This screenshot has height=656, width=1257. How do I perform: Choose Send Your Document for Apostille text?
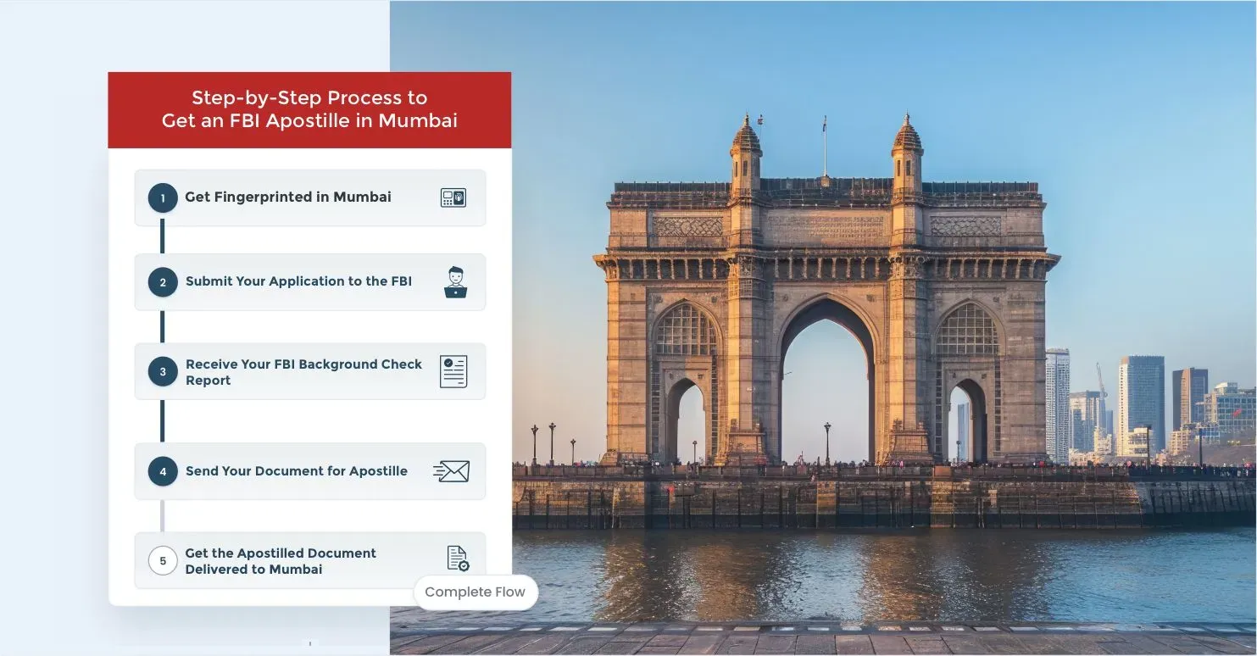tap(296, 471)
